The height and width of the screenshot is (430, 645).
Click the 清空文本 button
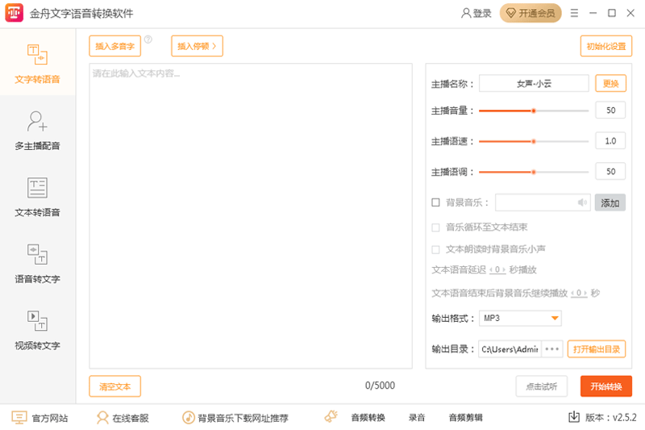coord(114,386)
